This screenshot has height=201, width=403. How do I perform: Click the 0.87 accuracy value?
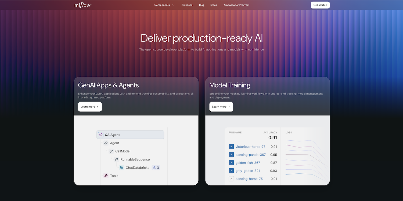pos(274,163)
